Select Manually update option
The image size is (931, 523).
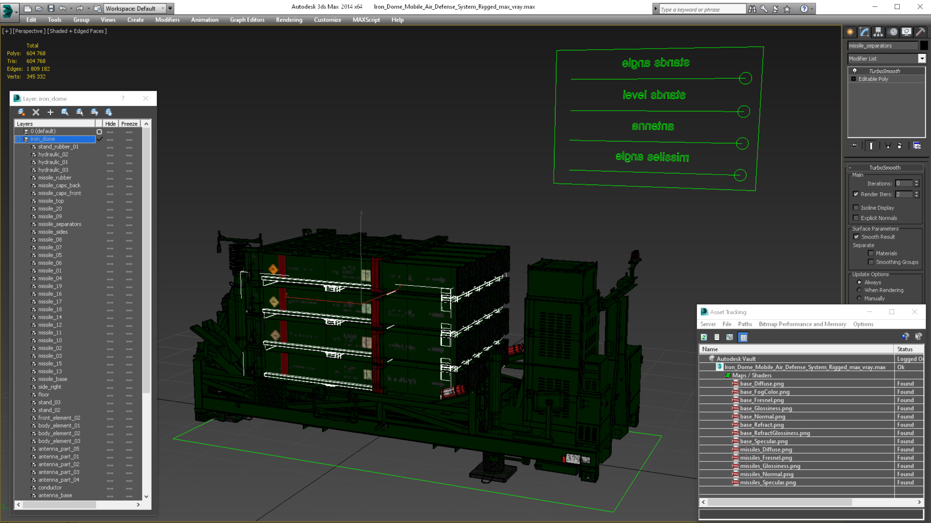(x=859, y=298)
